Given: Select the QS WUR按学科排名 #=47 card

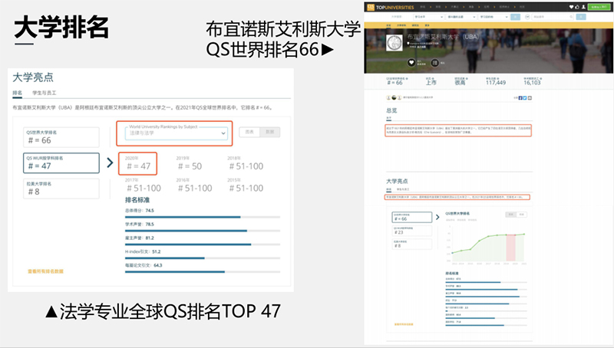Looking at the screenshot, I should coord(61,163).
